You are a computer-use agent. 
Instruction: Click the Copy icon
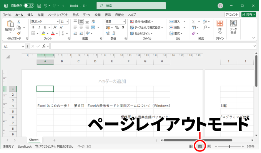(x=19, y=28)
